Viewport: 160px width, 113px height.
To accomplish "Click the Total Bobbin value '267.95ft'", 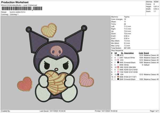I will pyautogui.click(x=127, y=48).
